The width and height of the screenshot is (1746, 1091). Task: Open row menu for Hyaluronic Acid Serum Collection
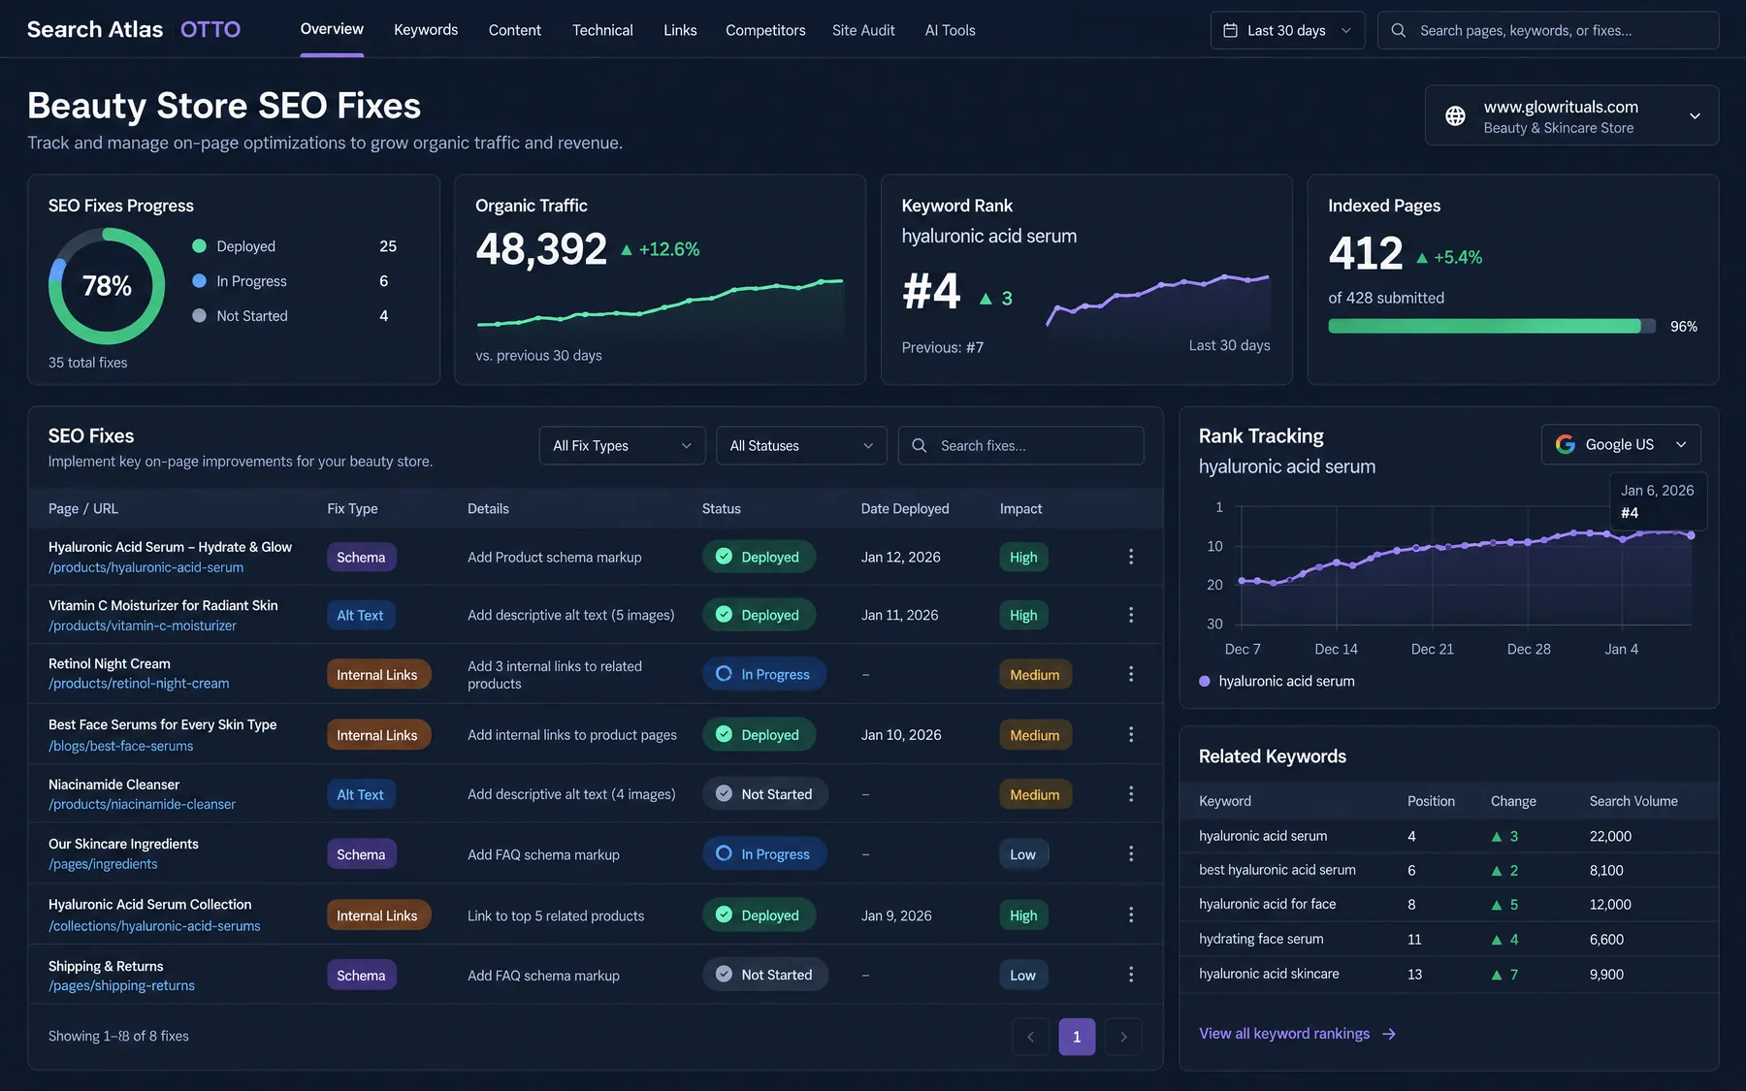(1130, 915)
